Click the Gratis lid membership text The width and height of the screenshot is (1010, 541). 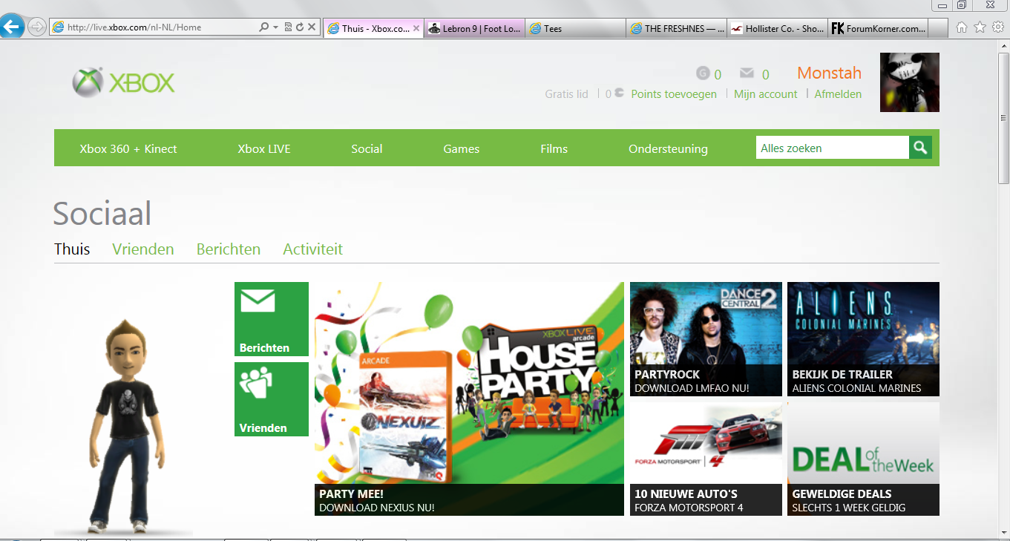566,94
